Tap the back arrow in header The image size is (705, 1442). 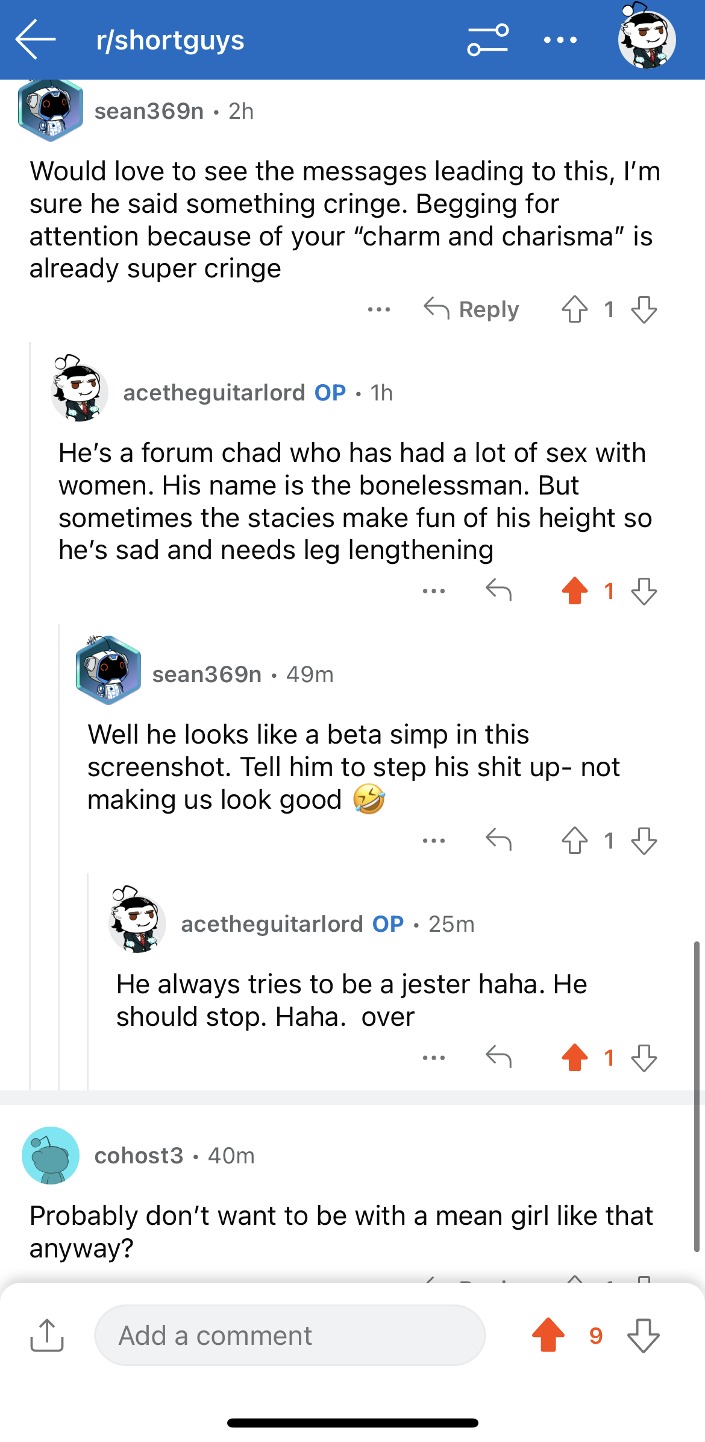pyautogui.click(x=36, y=40)
